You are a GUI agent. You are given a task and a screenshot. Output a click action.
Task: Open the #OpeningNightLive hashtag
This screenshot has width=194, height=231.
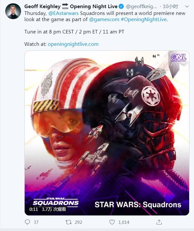pos(144,19)
